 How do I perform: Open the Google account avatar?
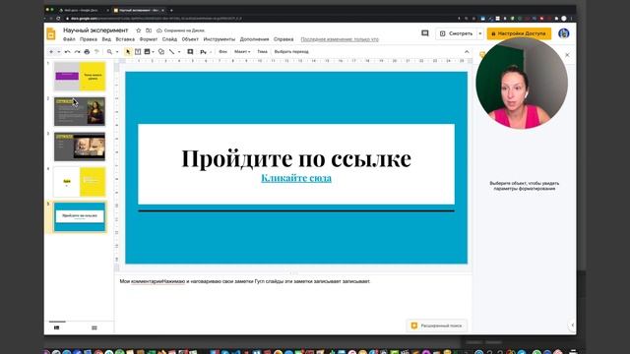click(x=563, y=33)
